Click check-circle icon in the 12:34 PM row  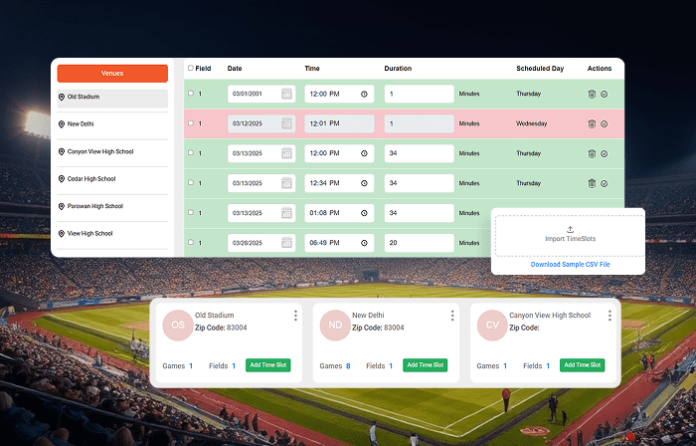coord(605,183)
